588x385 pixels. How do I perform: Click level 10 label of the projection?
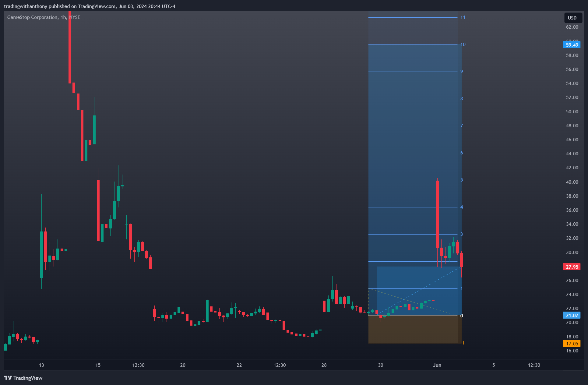(463, 44)
